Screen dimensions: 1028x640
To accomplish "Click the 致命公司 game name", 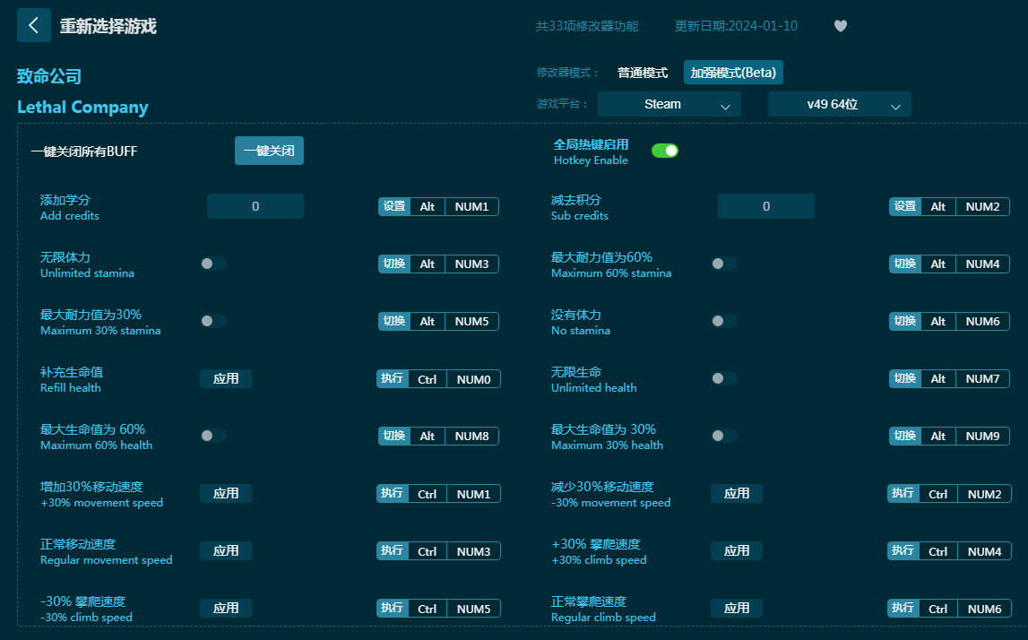I will point(49,76).
